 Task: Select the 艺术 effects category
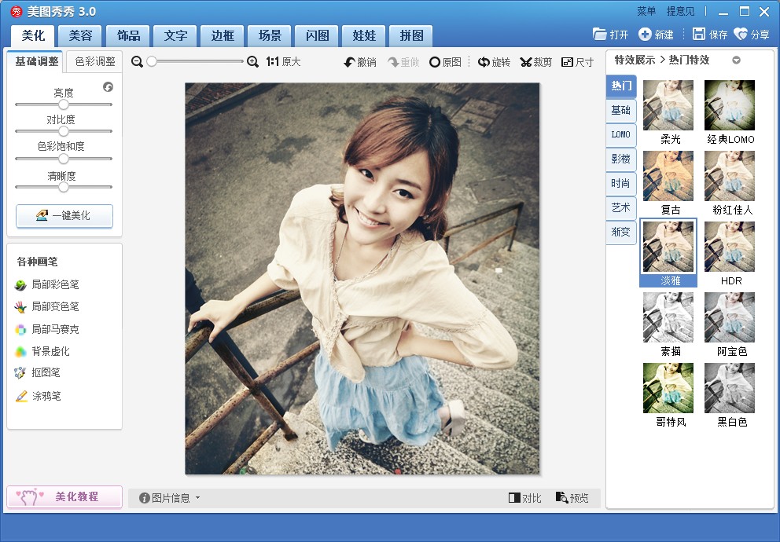click(621, 207)
